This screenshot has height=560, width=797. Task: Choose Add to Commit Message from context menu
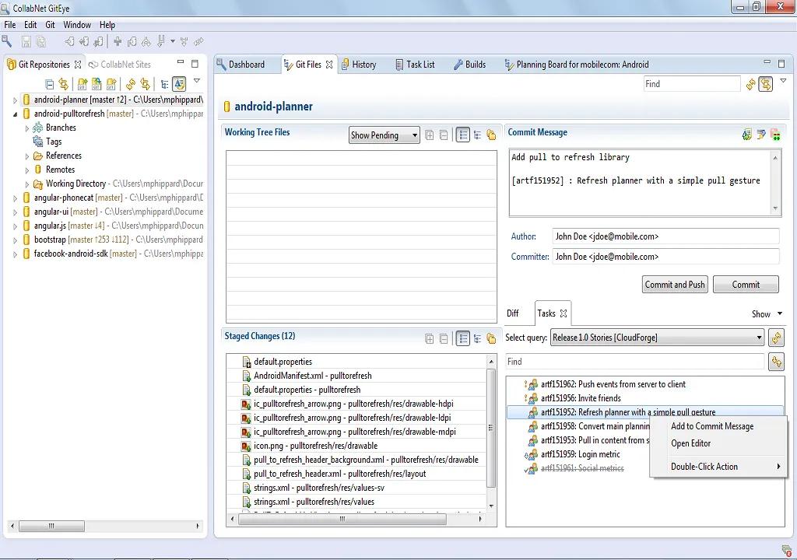tap(711, 426)
